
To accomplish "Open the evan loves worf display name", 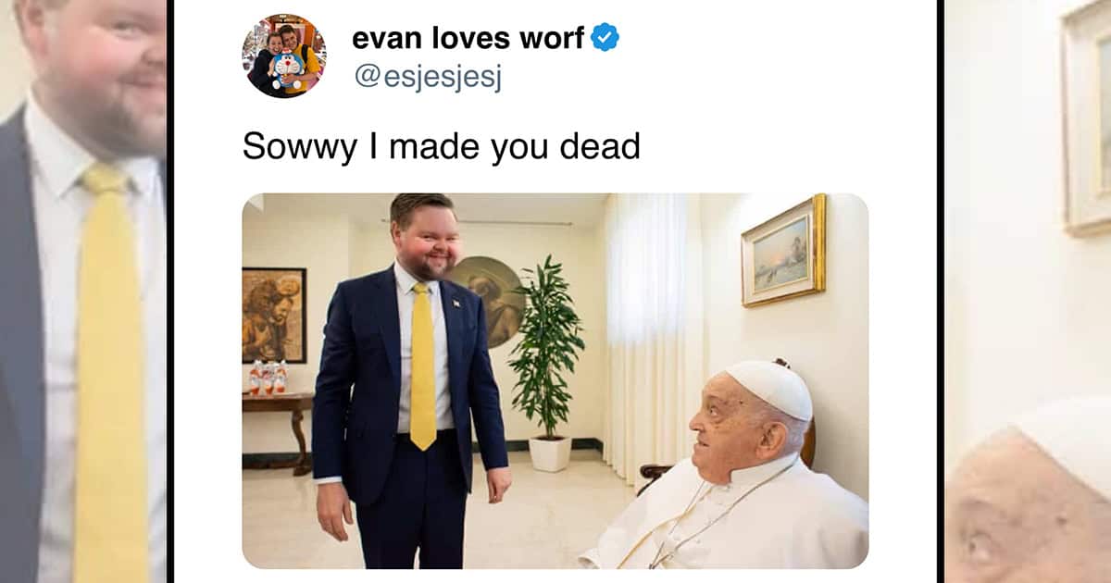I will (x=468, y=38).
